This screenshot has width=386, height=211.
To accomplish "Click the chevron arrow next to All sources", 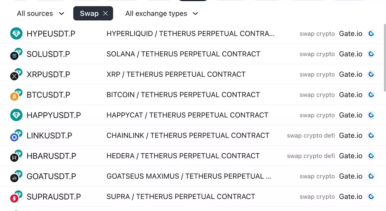I will click(61, 14).
